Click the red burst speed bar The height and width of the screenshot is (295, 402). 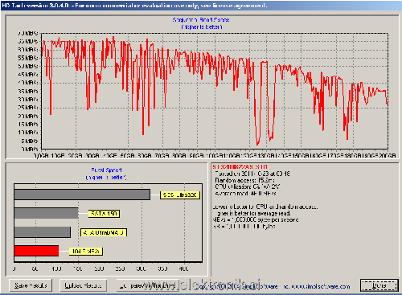point(36,251)
